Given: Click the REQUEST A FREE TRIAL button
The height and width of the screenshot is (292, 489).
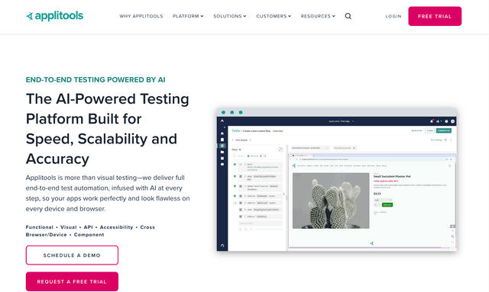Looking at the screenshot, I should click(72, 282).
